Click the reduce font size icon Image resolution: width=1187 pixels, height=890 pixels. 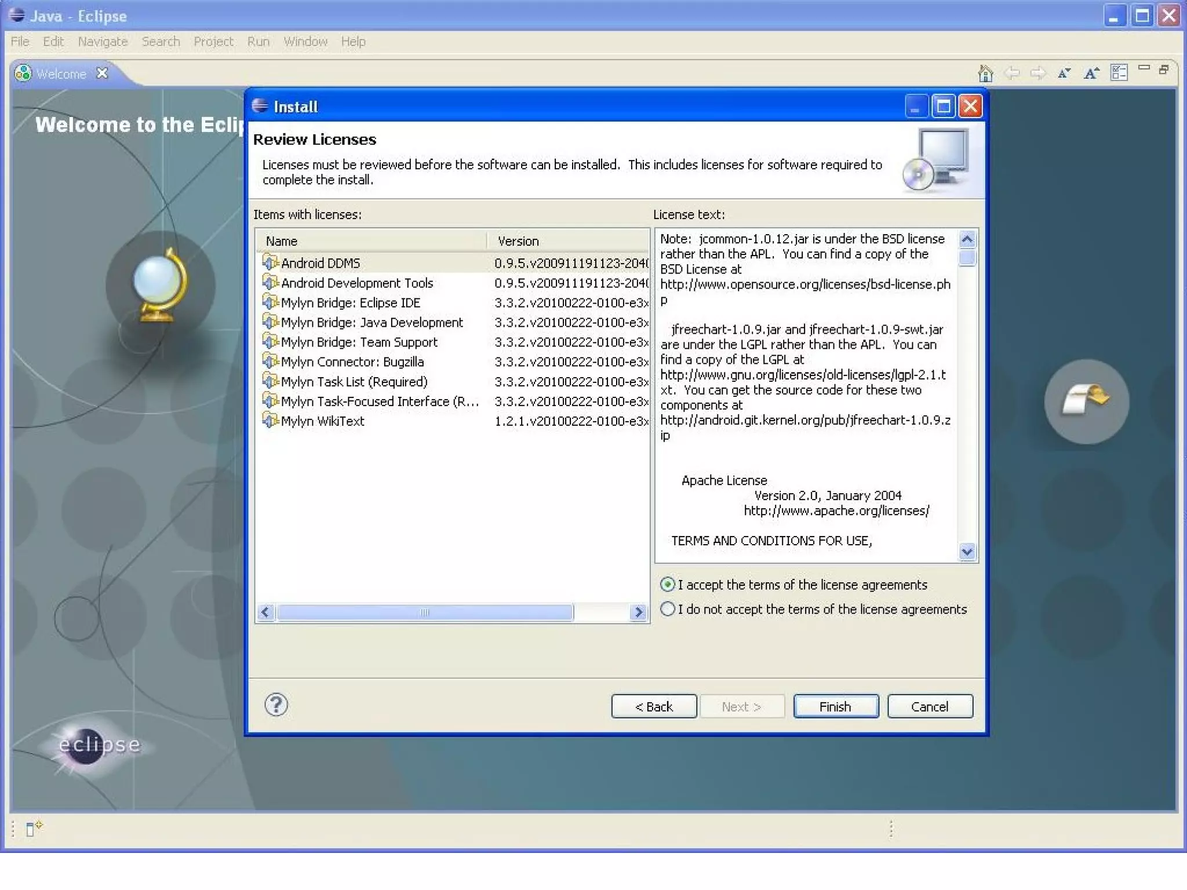1064,73
